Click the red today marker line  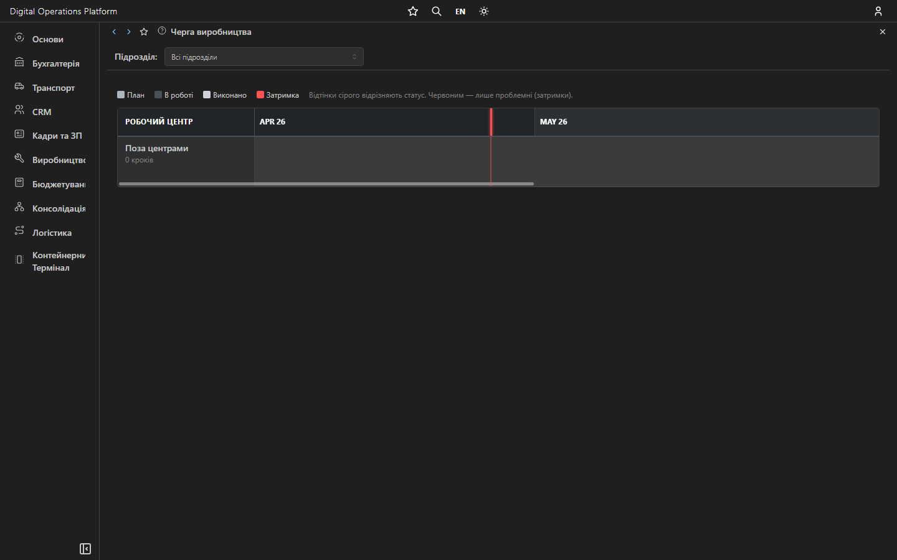tap(491, 147)
